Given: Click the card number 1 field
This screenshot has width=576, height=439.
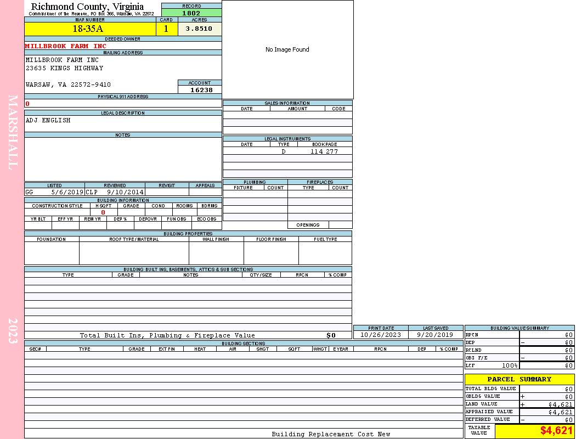Looking at the screenshot, I should point(166,29).
